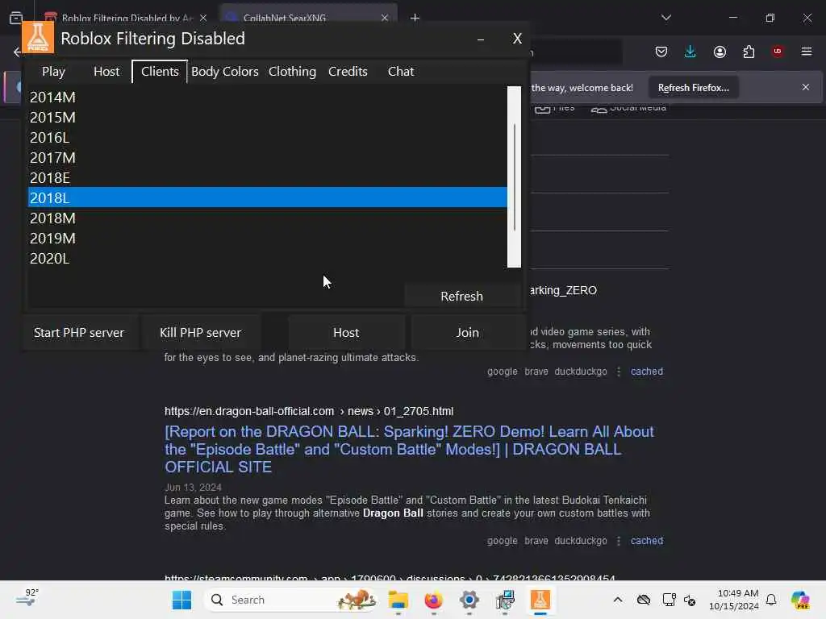Open the Play tab

[x=53, y=71]
